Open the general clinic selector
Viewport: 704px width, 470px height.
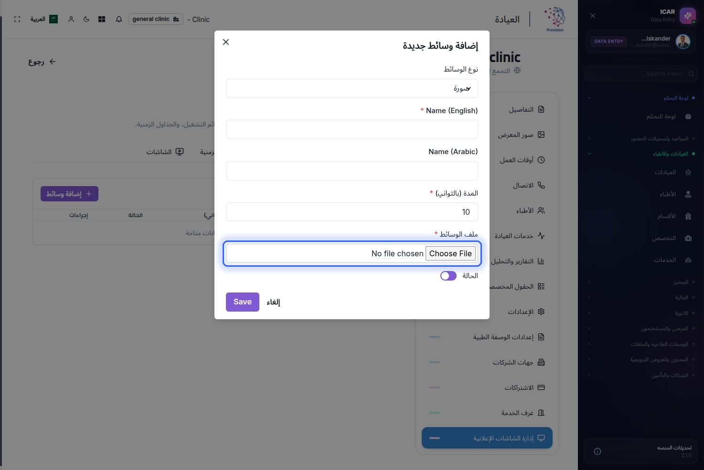tap(156, 19)
